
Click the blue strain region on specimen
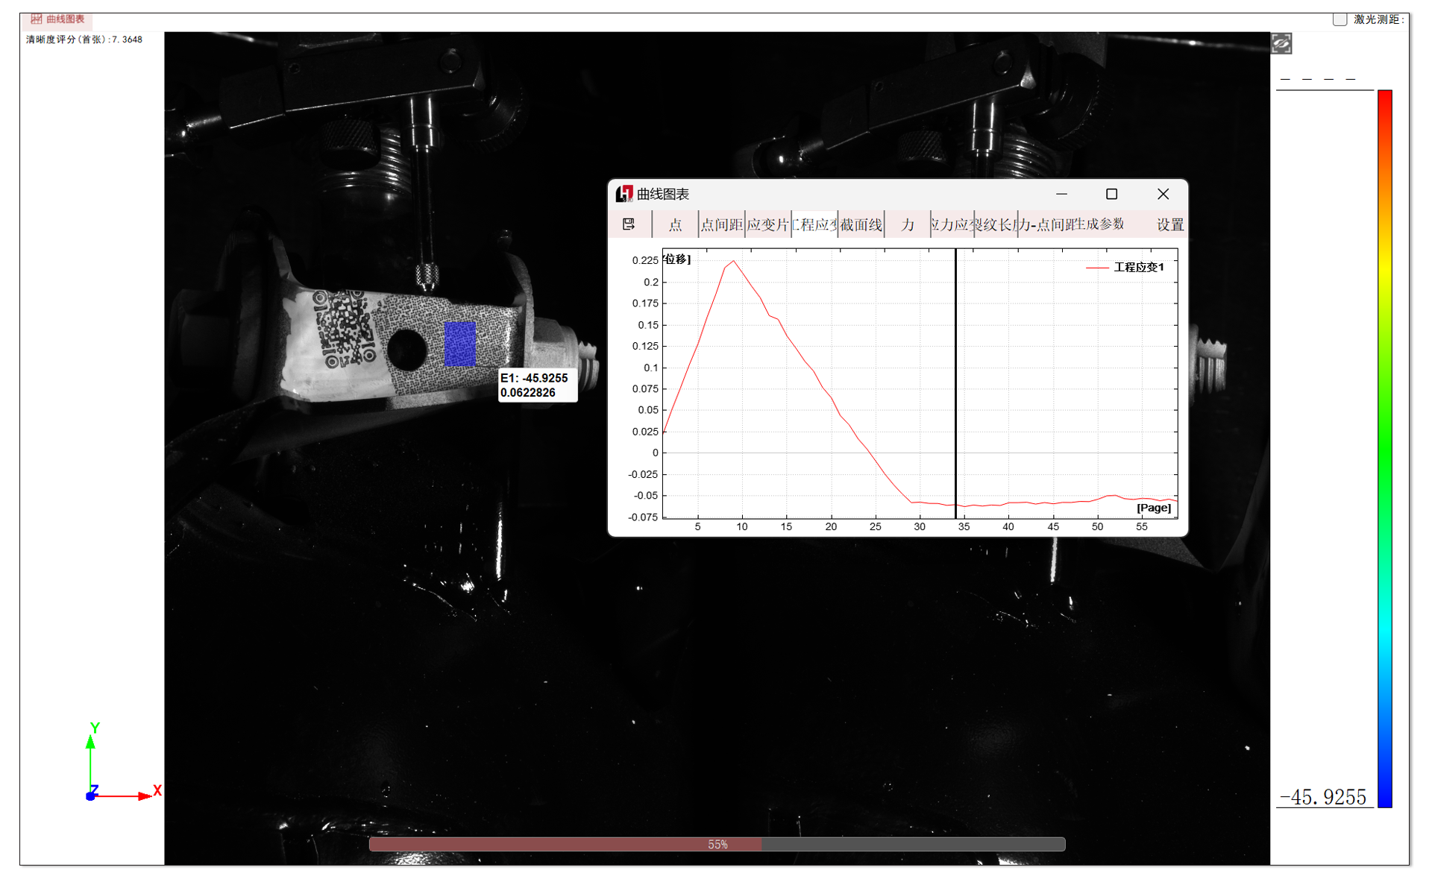(459, 344)
